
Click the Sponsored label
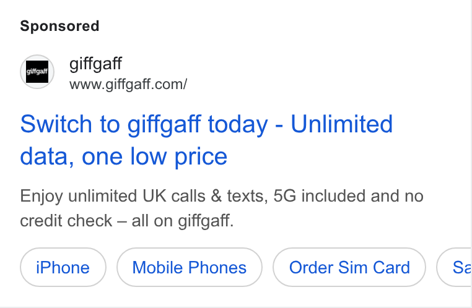click(59, 26)
